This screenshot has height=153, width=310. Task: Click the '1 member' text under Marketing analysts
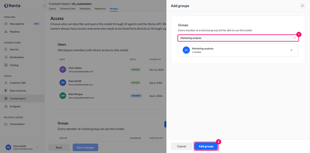197,52
